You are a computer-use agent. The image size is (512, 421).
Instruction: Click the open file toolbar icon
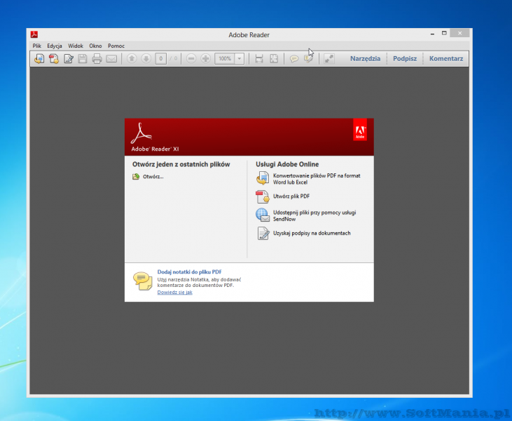click(x=39, y=59)
